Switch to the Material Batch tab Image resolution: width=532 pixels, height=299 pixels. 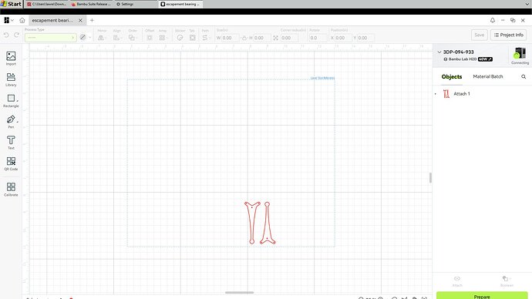[487, 76]
